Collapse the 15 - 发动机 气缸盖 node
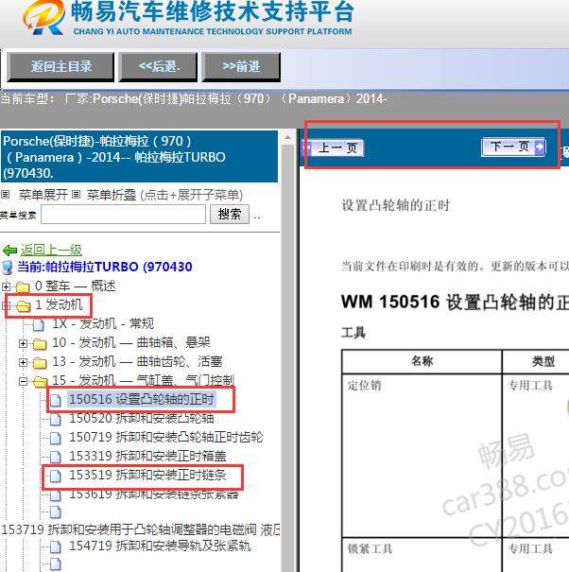Screen dimensions: 569x572 click(23, 381)
